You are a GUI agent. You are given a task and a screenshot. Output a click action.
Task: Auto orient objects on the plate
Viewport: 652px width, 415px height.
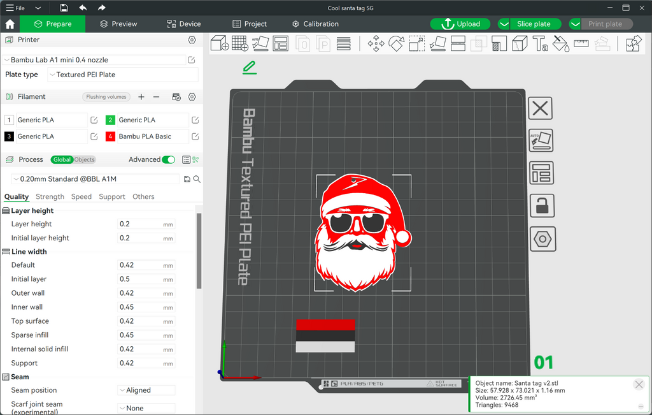click(541, 141)
